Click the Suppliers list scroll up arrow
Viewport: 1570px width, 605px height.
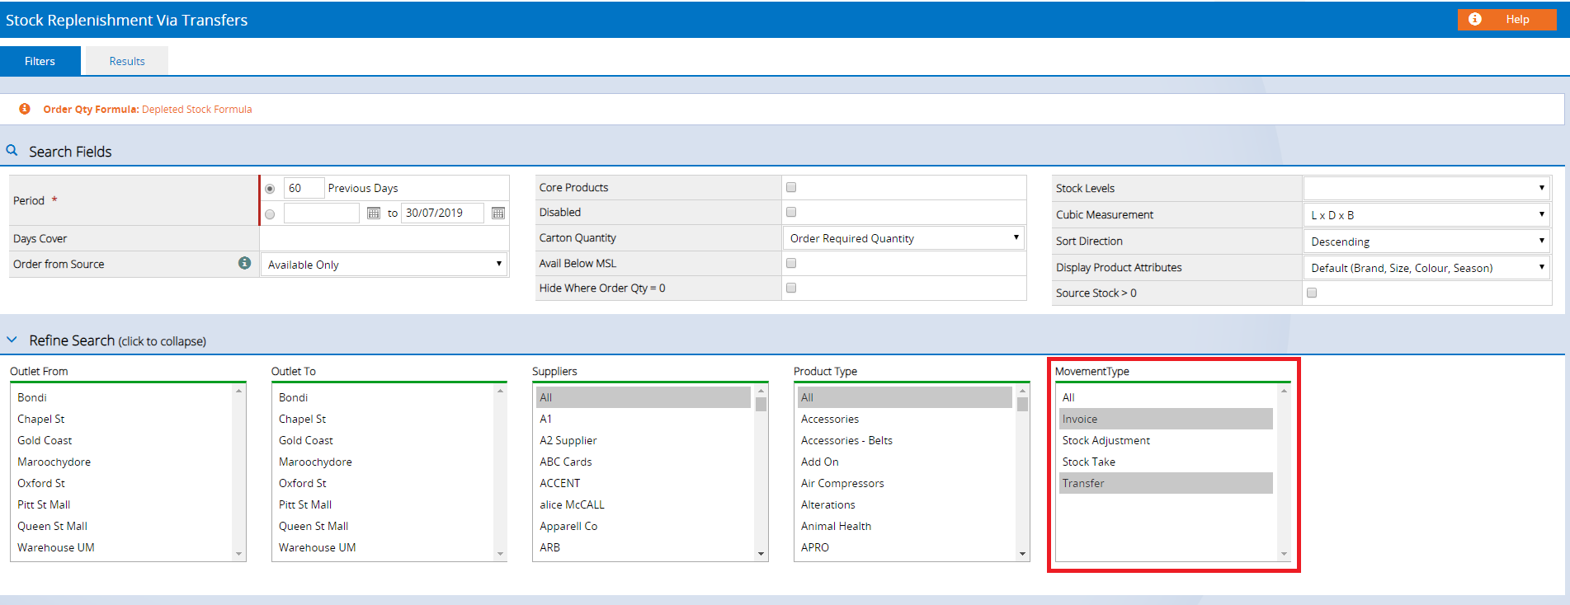(x=761, y=391)
